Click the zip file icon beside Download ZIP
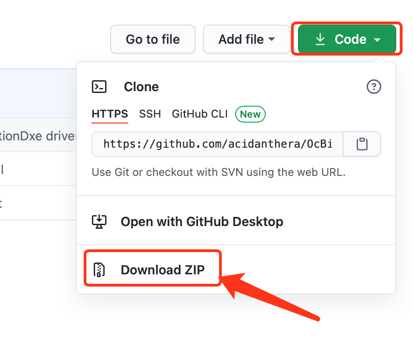 coord(99,270)
